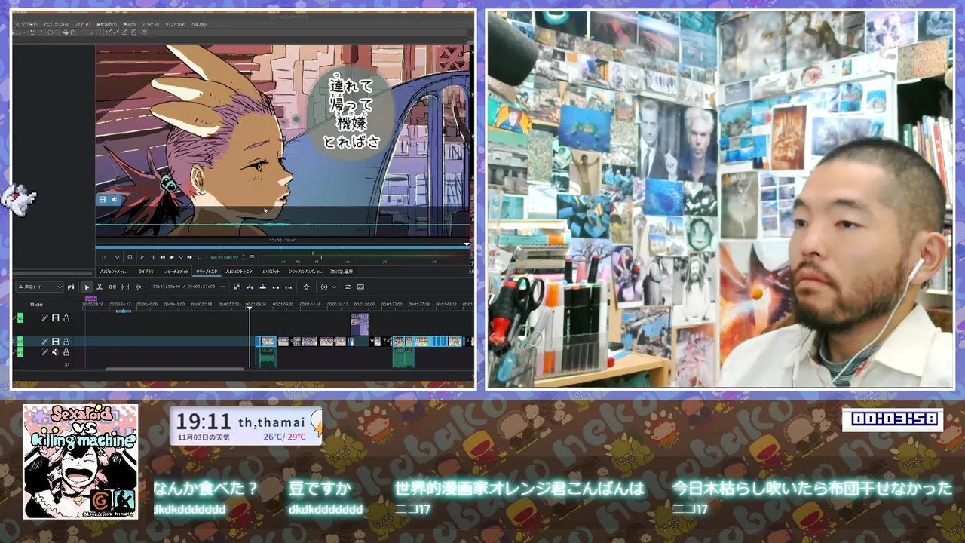Select the A1 track label
Viewport: 965px width, 543px height.
pyautogui.click(x=20, y=352)
